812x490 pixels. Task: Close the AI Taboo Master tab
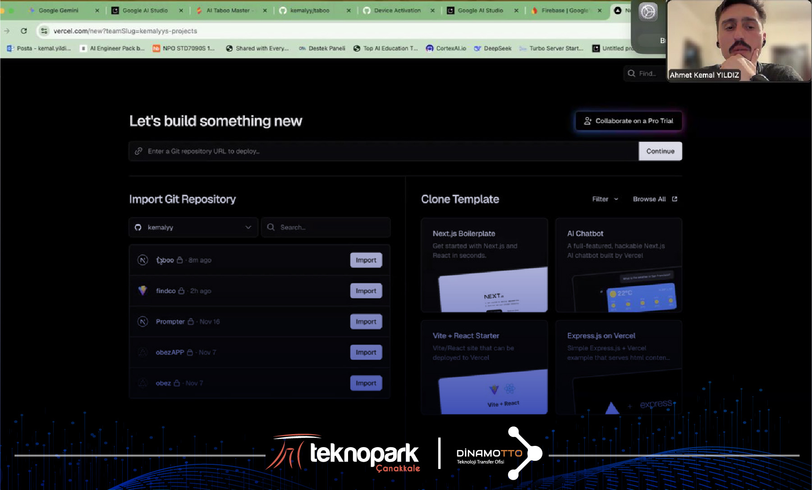tap(265, 10)
